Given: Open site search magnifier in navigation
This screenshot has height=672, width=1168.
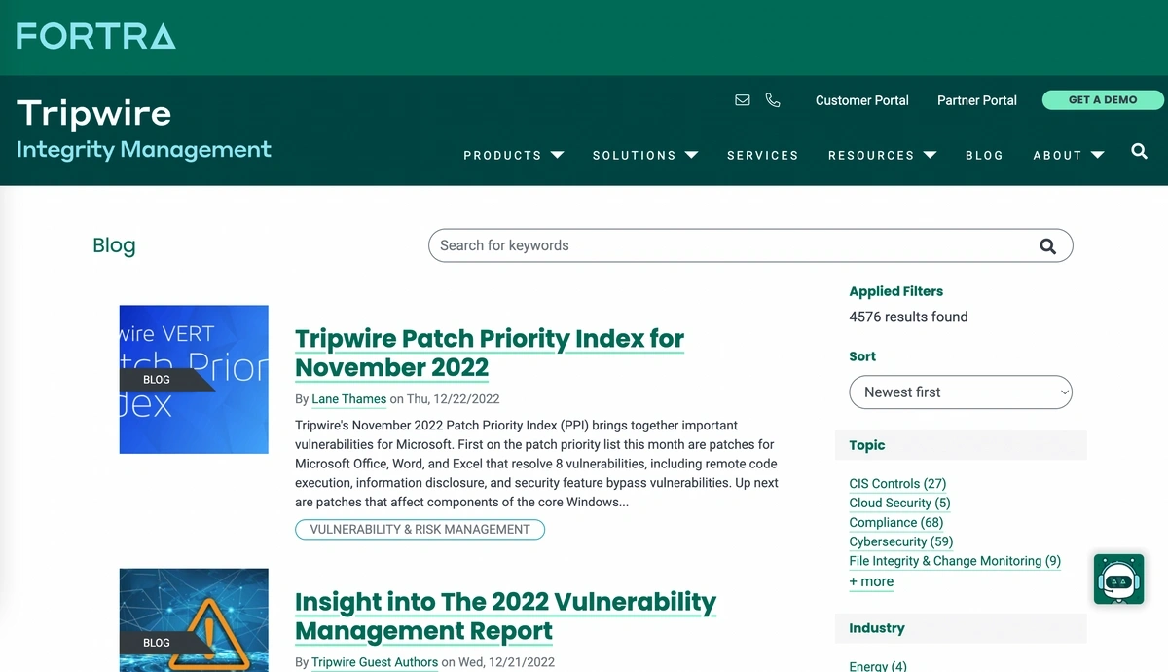Looking at the screenshot, I should click(x=1140, y=152).
